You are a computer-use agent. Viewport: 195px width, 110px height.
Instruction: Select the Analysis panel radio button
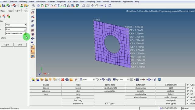point(188,97)
